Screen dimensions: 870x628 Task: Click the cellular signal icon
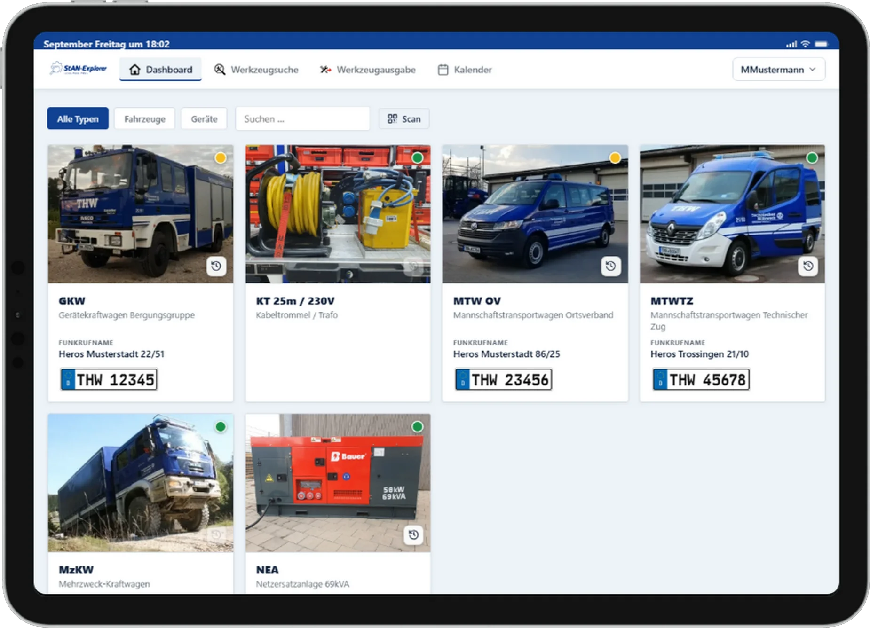(x=791, y=44)
